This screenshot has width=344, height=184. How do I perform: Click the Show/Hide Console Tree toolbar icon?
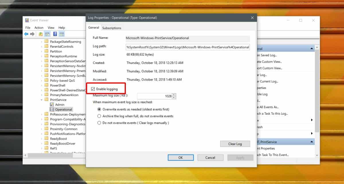coord(47,34)
